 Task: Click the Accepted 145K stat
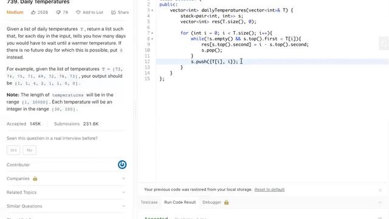coord(24,123)
